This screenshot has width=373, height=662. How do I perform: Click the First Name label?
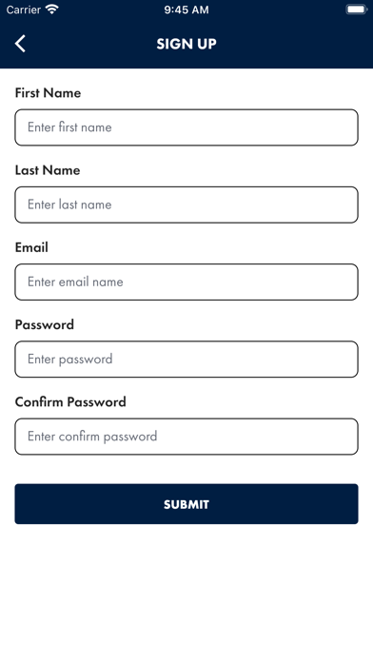pyautogui.click(x=48, y=93)
